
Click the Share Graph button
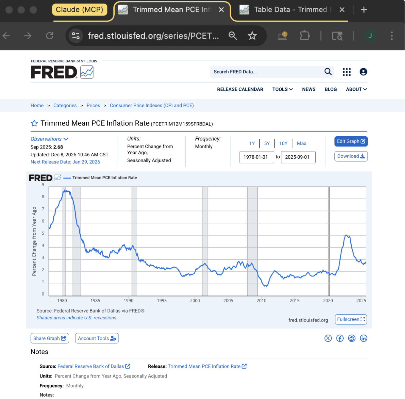coord(50,338)
